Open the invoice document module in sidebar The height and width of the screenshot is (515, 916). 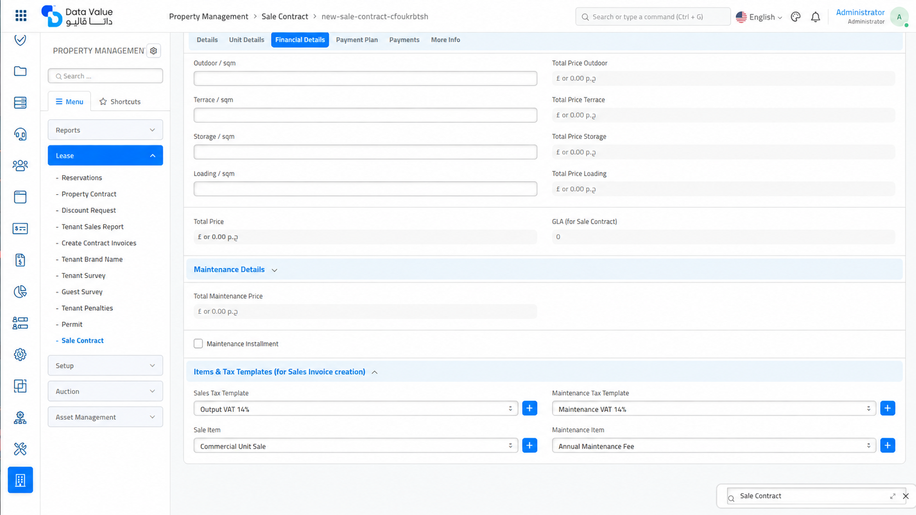[20, 260]
